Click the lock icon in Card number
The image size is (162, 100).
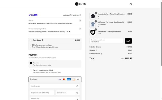(77, 86)
